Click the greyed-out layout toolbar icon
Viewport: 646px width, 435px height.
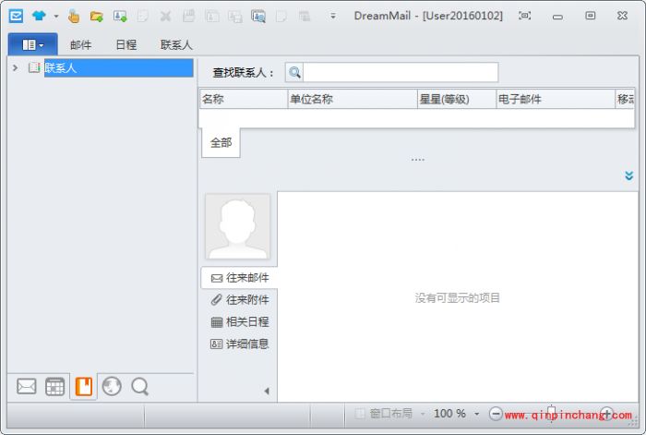(x=305, y=17)
